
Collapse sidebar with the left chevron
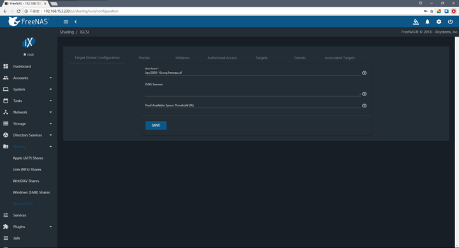click(x=75, y=22)
